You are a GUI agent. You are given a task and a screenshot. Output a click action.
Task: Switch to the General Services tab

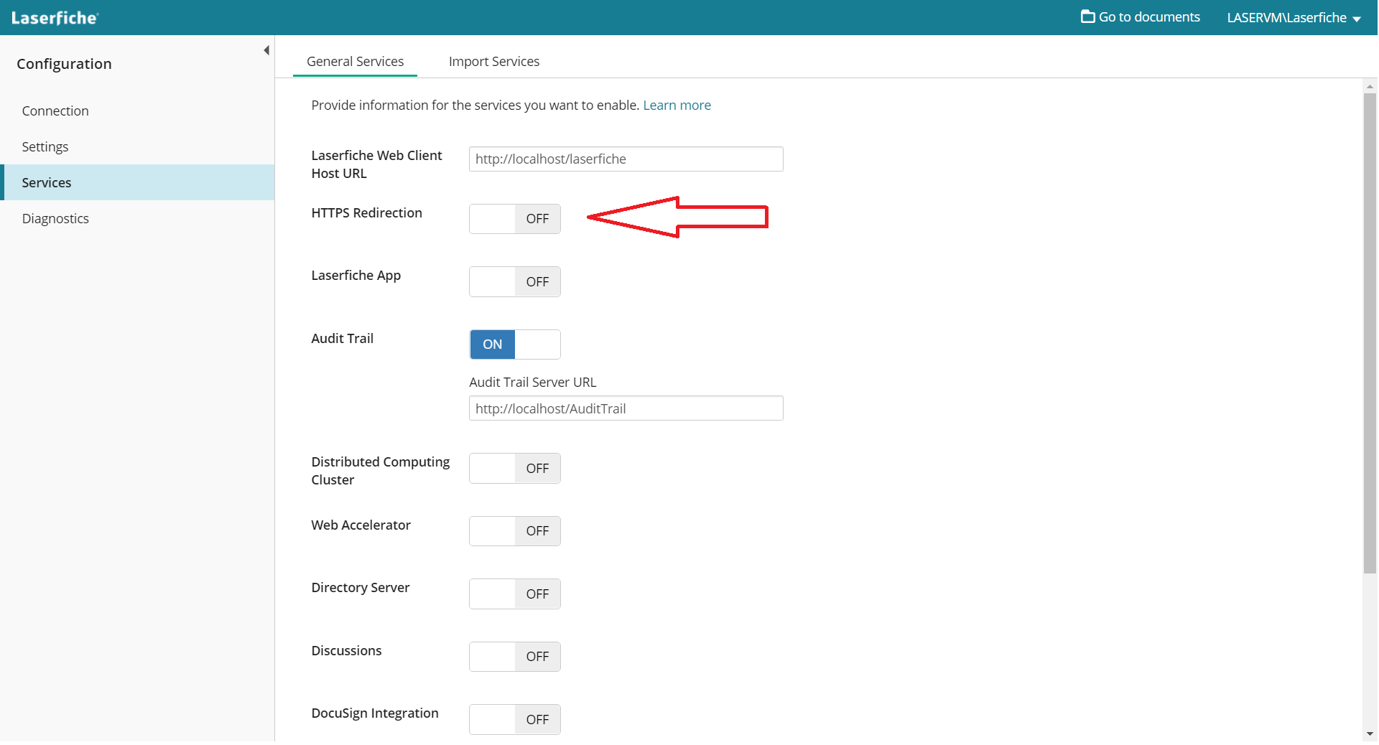click(355, 62)
